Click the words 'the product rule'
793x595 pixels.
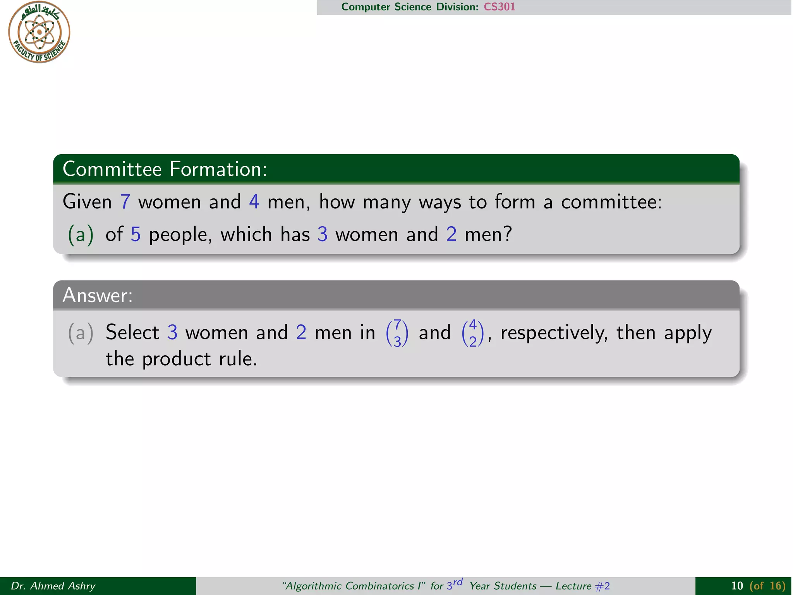[181, 359]
